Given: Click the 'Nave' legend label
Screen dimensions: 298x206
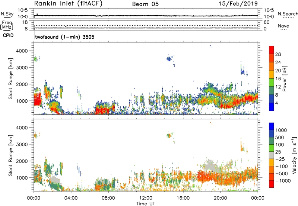Looking at the screenshot, I should click(283, 26).
